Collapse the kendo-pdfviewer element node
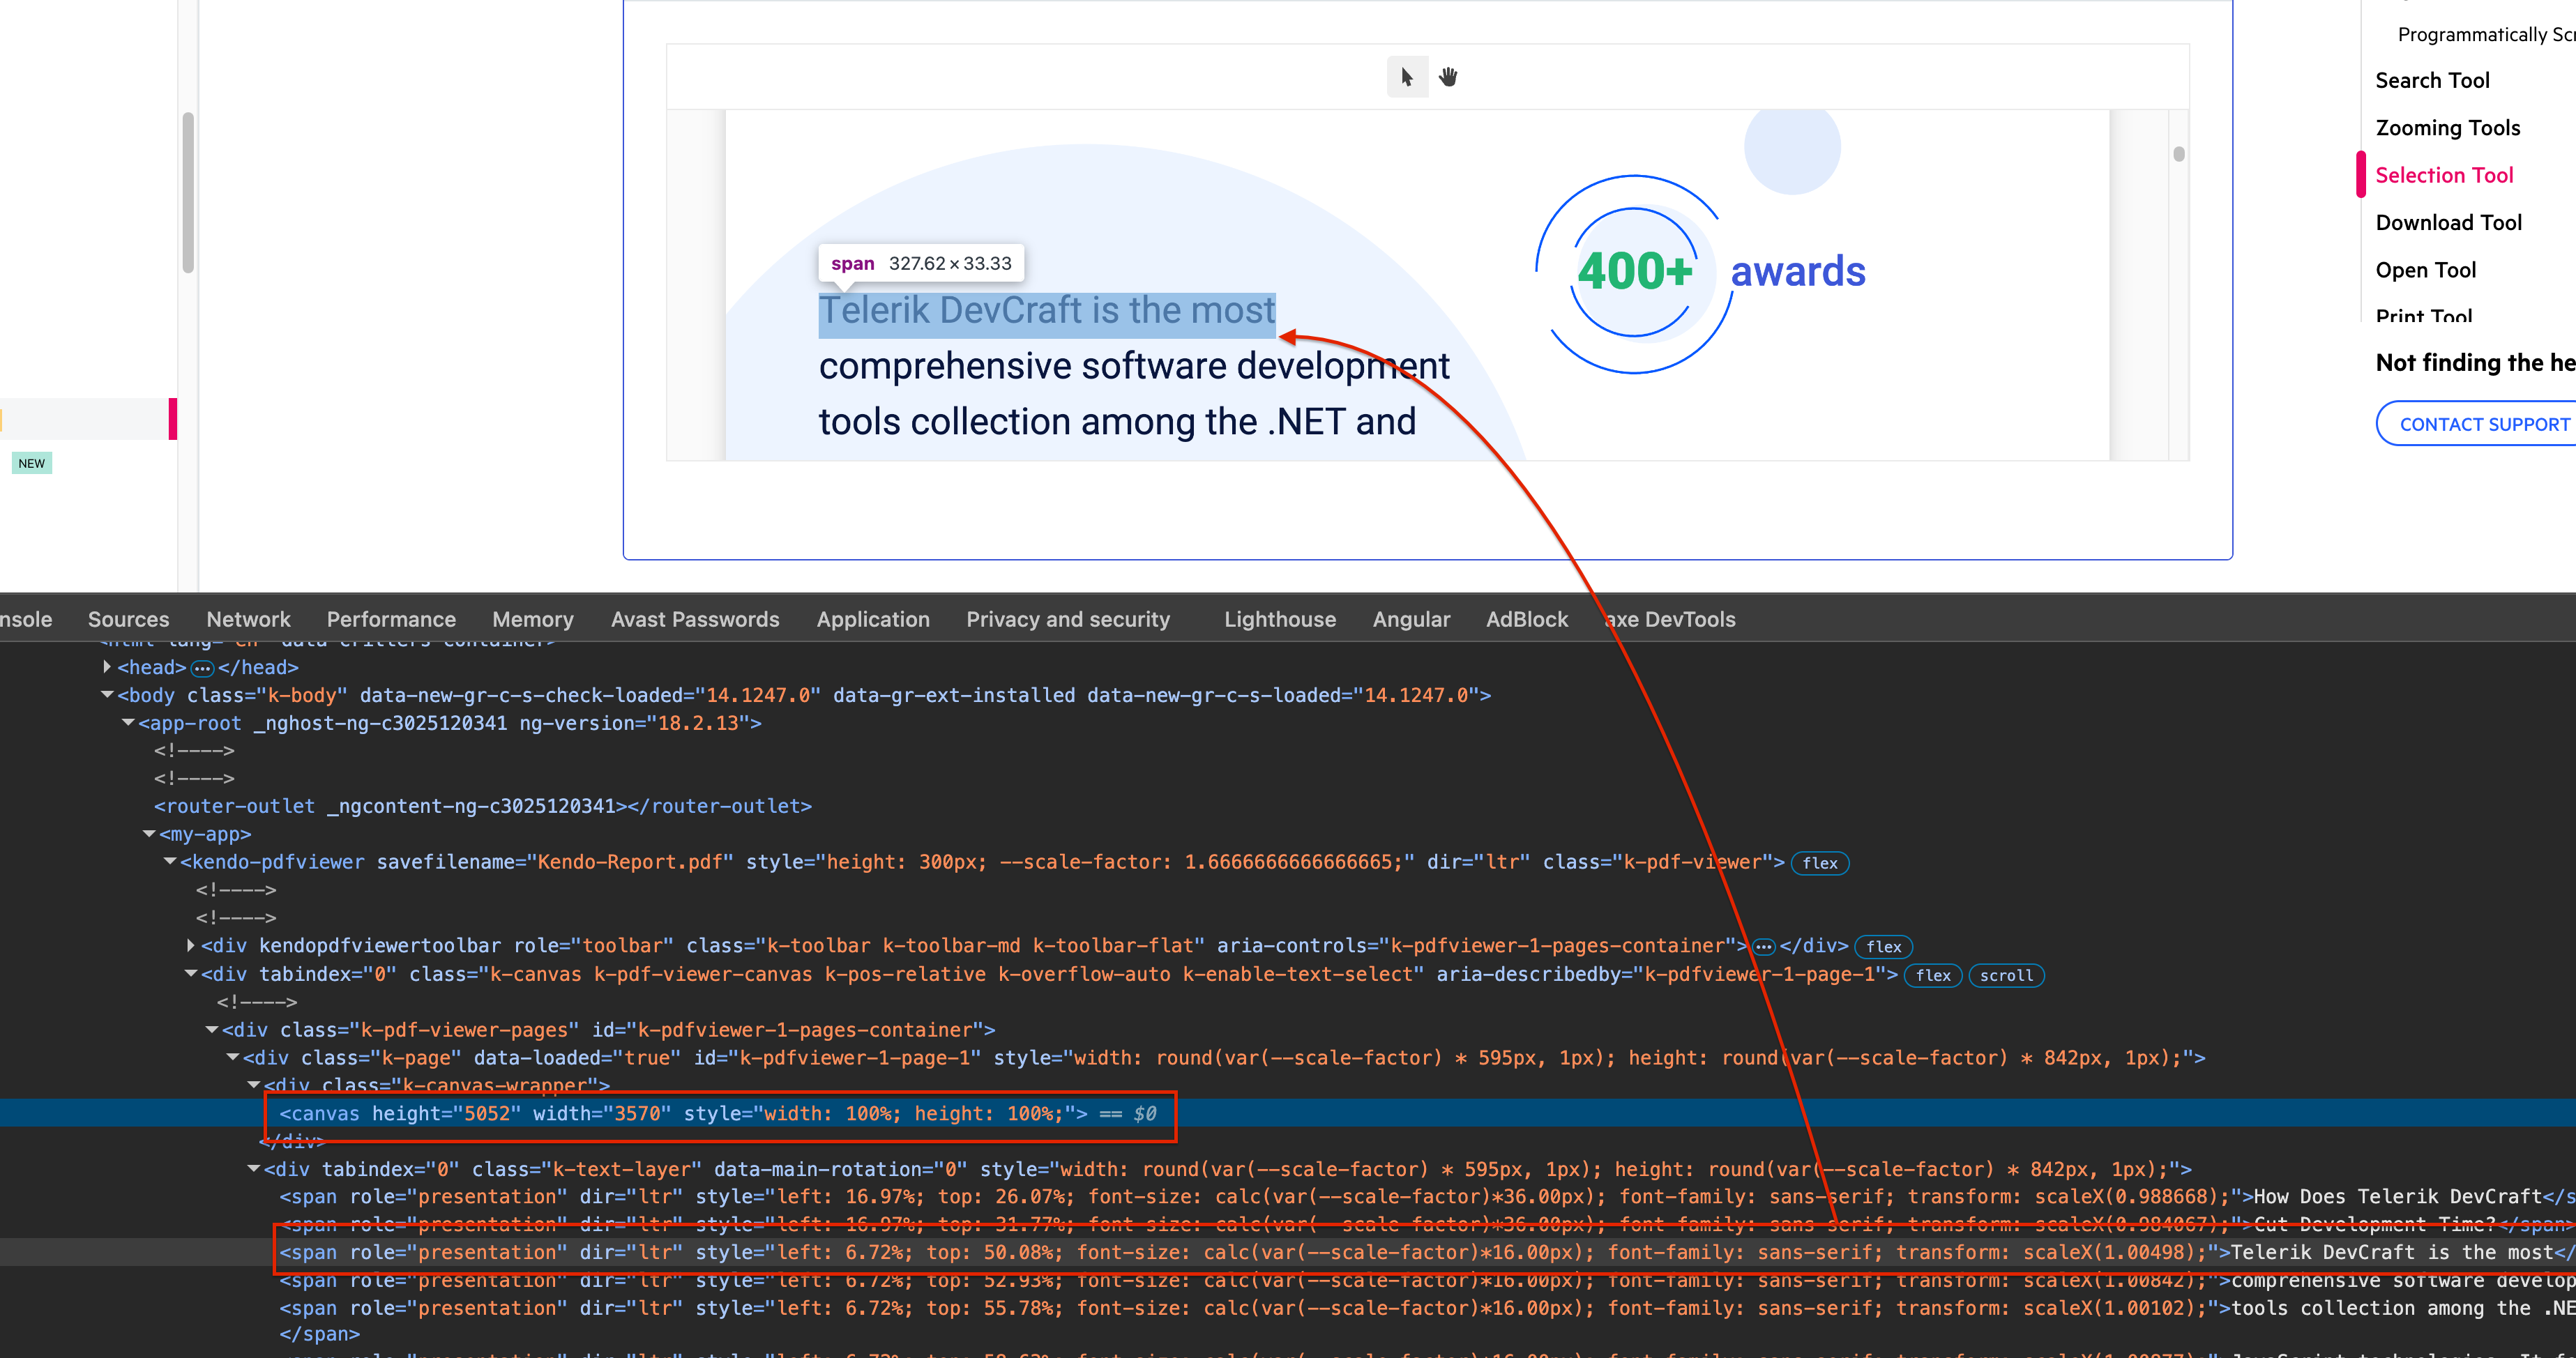 pos(170,862)
